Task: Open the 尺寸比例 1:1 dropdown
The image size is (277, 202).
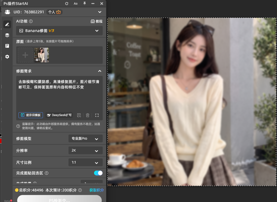Action: [86, 162]
